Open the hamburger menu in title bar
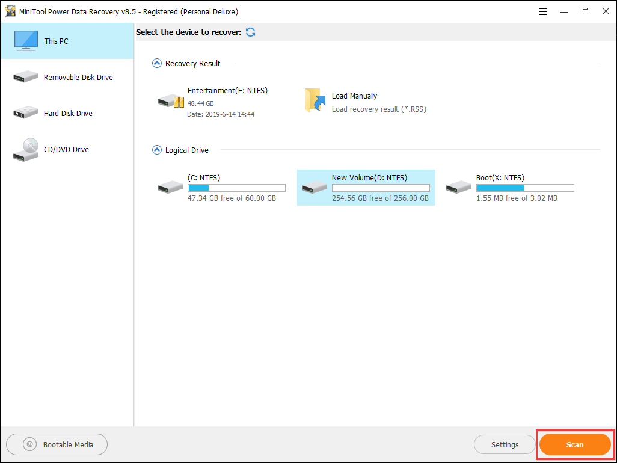 (x=542, y=12)
